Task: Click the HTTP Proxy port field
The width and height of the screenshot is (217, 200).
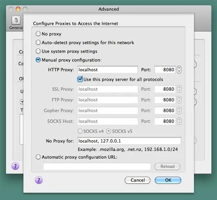Action: [165, 70]
